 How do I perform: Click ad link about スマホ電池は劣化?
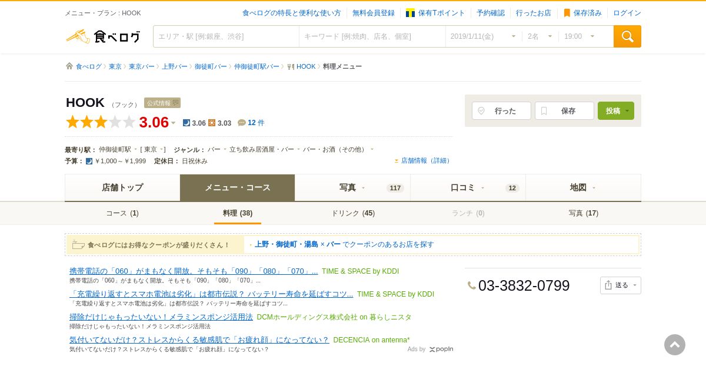(x=211, y=294)
